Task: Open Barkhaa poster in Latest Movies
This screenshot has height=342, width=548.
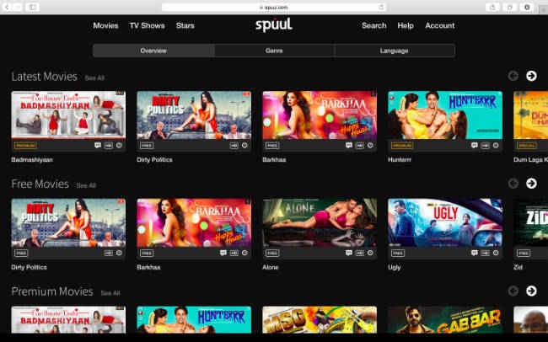Action: [x=320, y=115]
